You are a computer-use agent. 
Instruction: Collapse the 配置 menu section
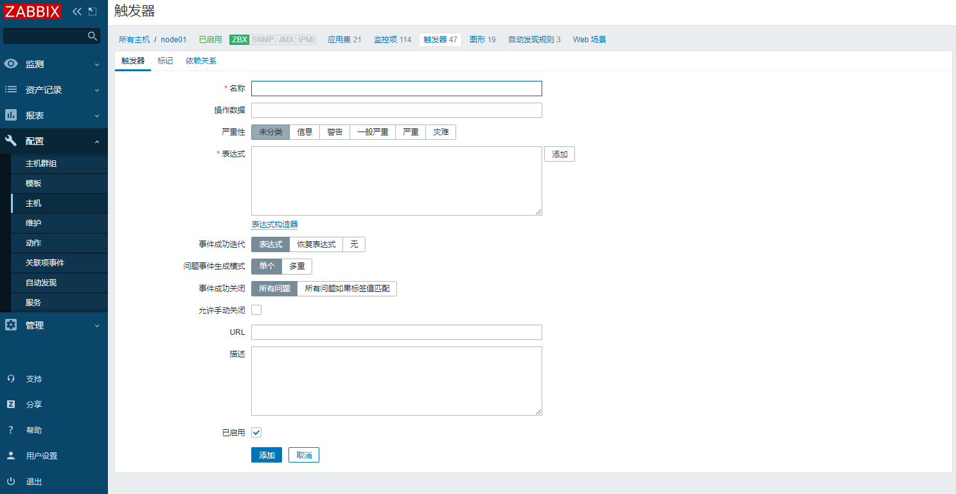97,141
